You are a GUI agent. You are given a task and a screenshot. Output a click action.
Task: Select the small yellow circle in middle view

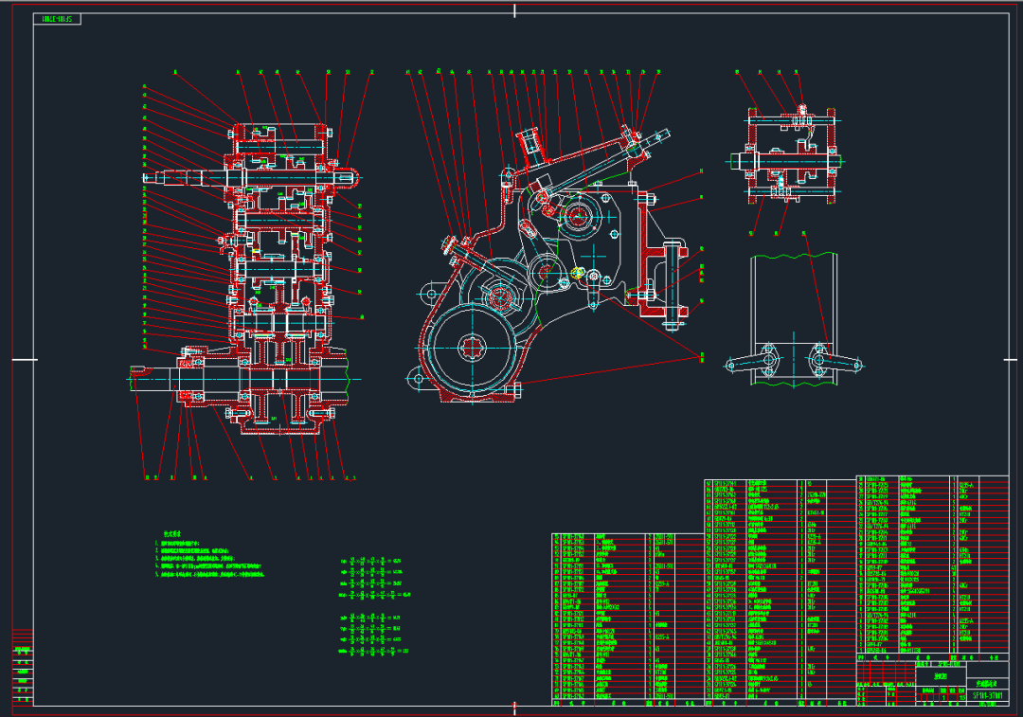tap(577, 274)
